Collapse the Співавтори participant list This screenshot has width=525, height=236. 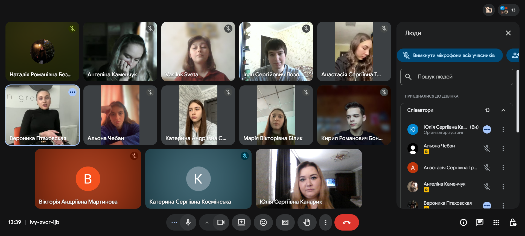click(x=503, y=110)
